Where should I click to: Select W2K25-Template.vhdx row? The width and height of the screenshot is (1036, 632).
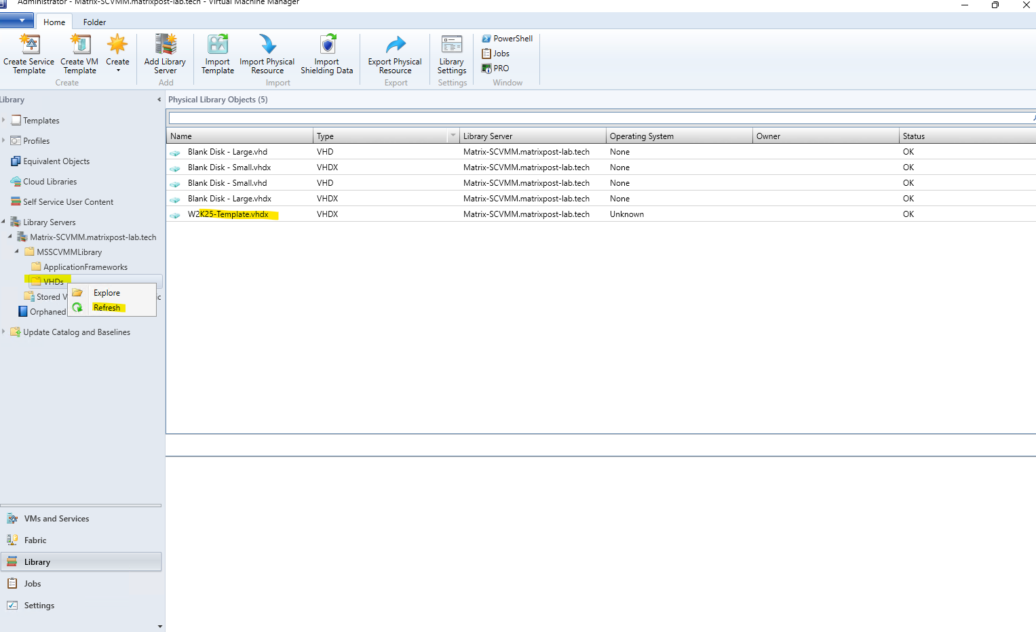(x=601, y=214)
